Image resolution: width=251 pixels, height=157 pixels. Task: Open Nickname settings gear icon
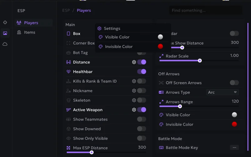134,91
